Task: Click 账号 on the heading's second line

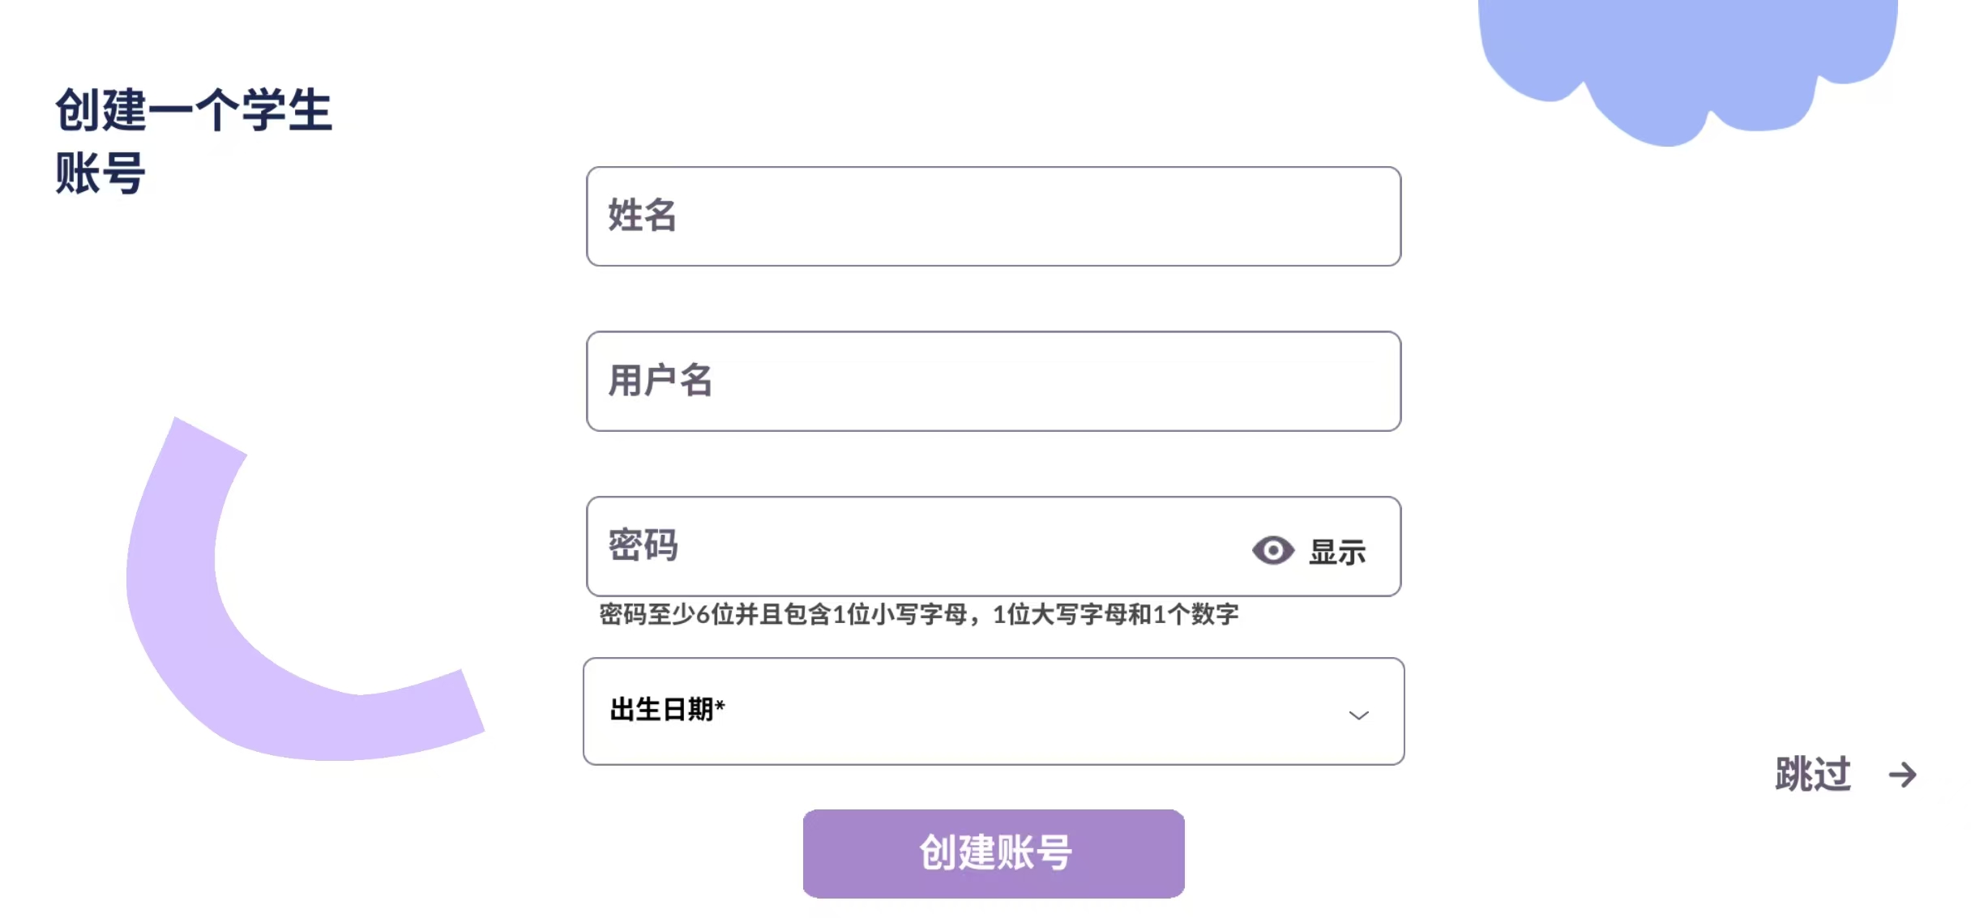Action: point(100,173)
